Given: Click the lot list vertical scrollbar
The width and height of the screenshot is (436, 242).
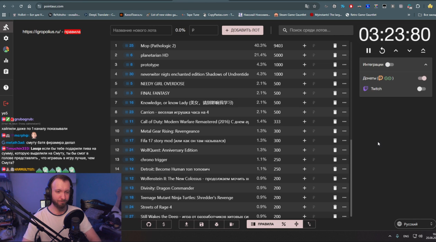Looking at the screenshot, I should (x=351, y=178).
